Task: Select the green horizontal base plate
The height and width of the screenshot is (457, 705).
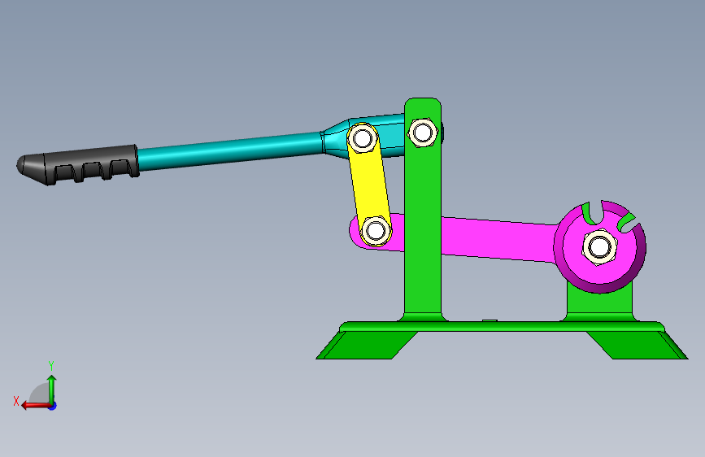Action: click(x=502, y=327)
